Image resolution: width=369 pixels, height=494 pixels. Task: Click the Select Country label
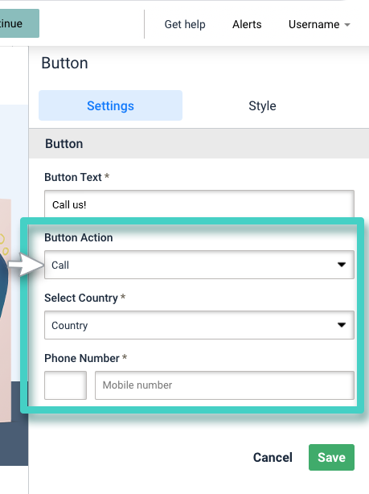(x=81, y=298)
